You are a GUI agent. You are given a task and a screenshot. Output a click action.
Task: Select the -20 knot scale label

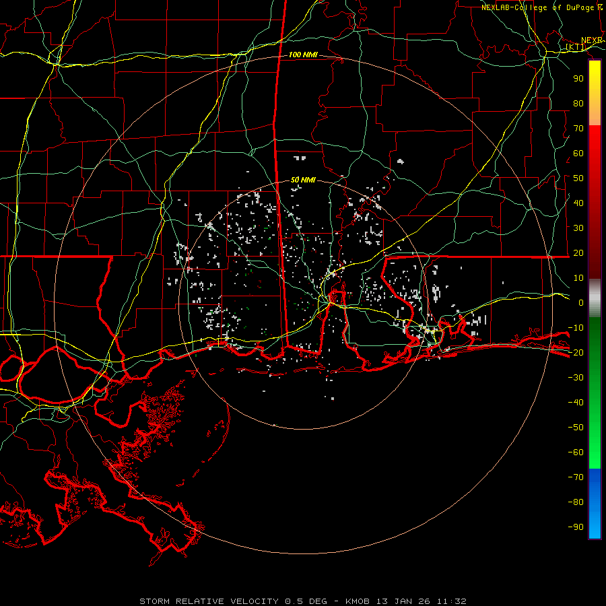[x=576, y=353]
